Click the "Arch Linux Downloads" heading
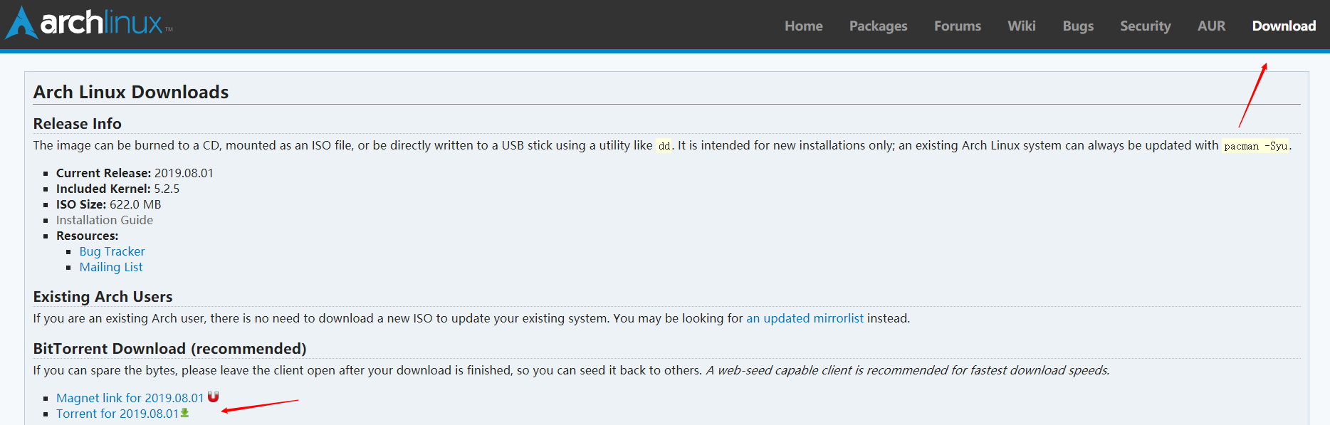The width and height of the screenshot is (1330, 425). (131, 92)
